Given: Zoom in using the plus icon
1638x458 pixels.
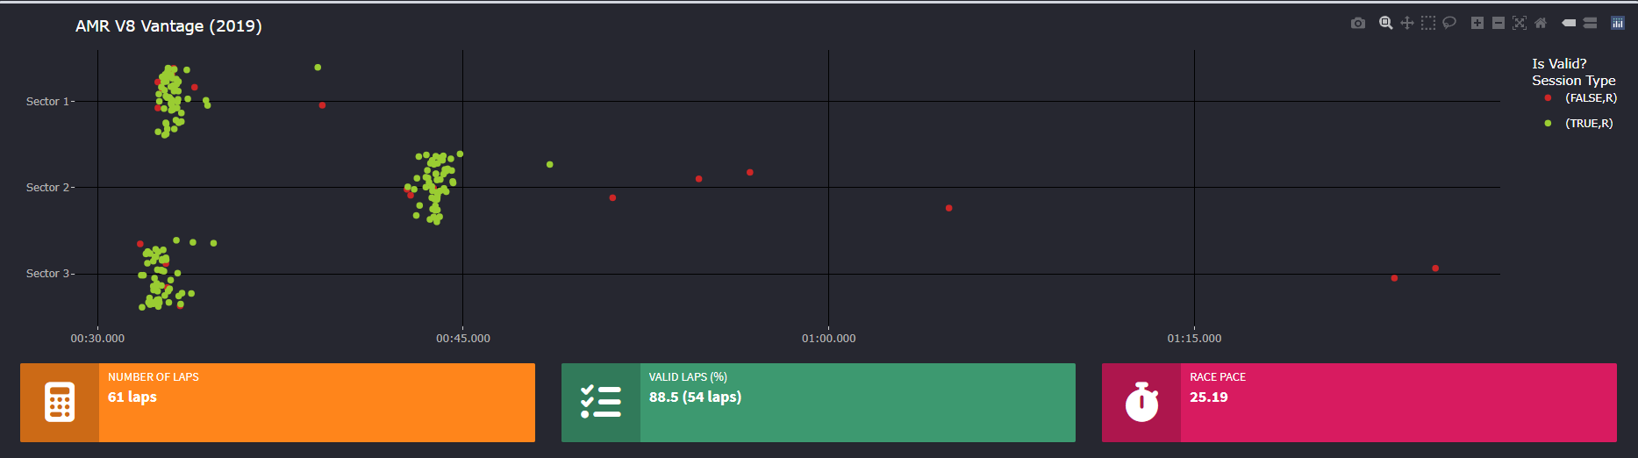Looking at the screenshot, I should [1477, 23].
